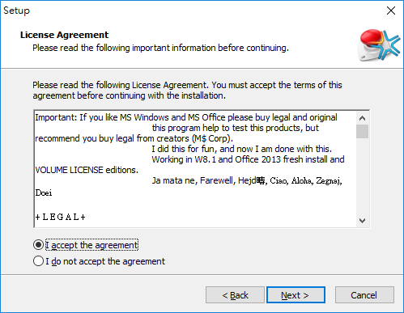Click the 'License Agreement' bold heading

64,35
